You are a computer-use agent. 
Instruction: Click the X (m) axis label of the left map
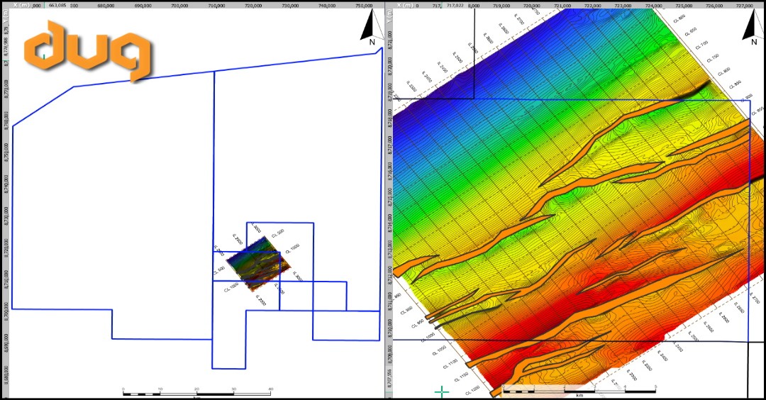coord(22,5)
